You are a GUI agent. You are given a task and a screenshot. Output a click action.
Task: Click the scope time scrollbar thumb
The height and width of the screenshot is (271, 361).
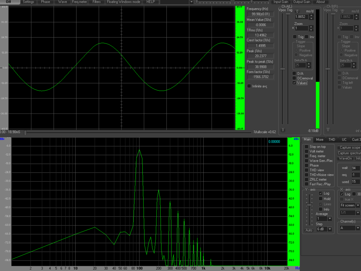(25, 132)
